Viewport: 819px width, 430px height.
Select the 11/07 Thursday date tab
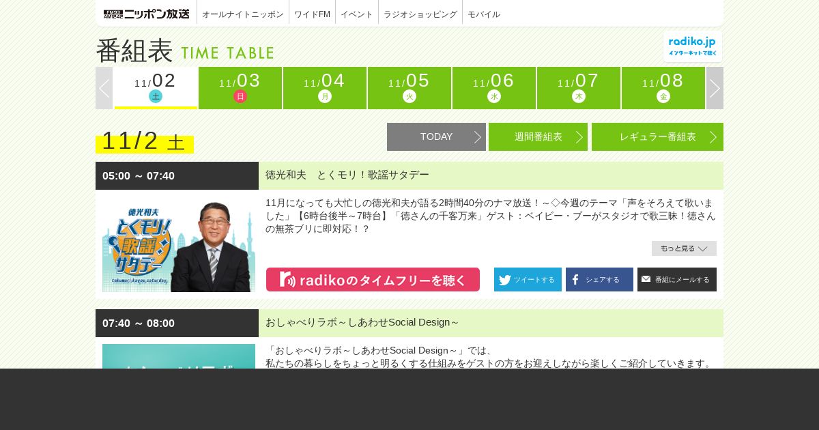579,88
